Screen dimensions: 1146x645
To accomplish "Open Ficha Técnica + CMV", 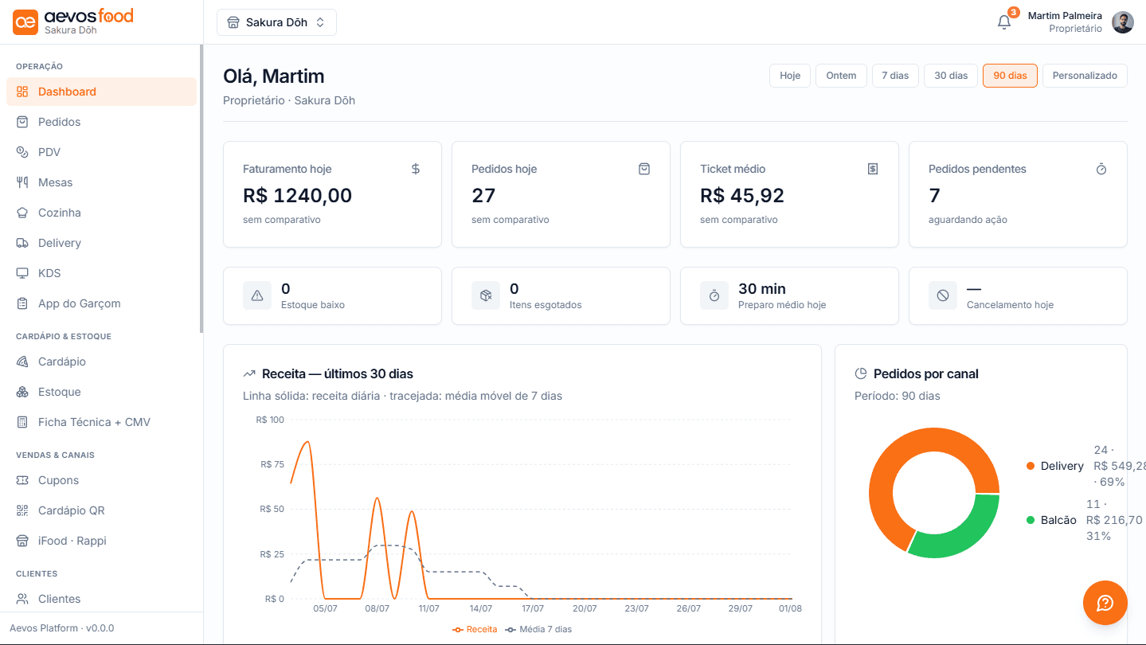I will 101,422.
